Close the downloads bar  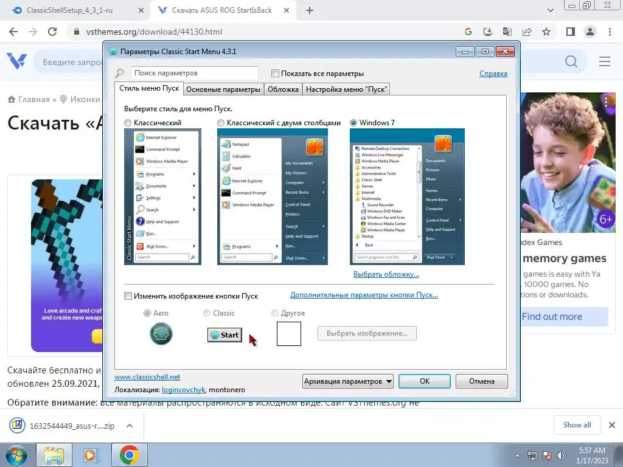(612, 425)
